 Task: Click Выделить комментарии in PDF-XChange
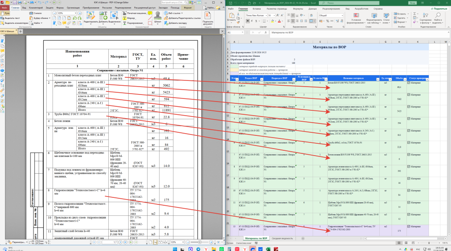point(15,23)
